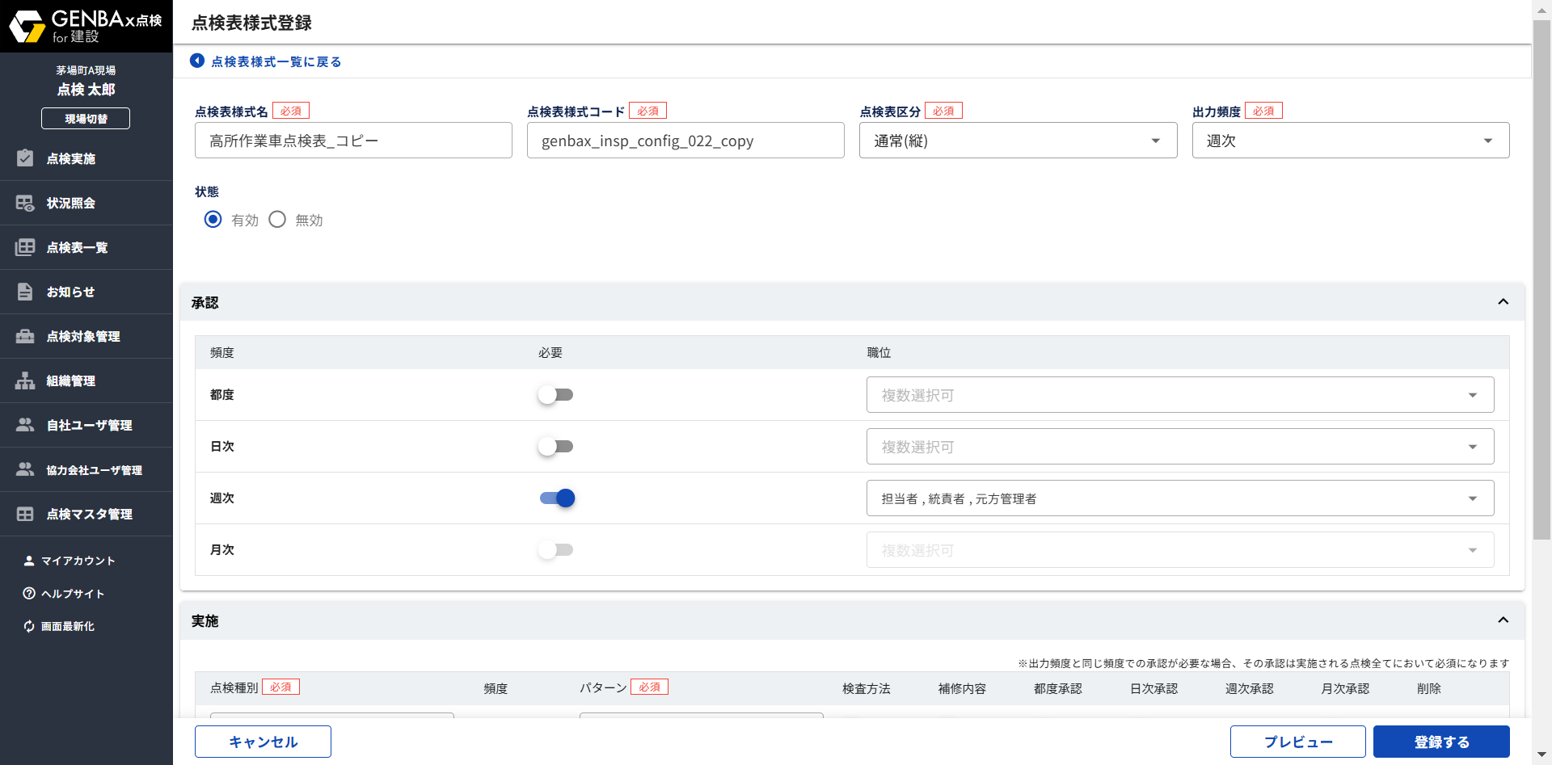Open 状況照会 from the sidebar
Image resolution: width=1552 pixels, height=765 pixels.
click(24, 203)
